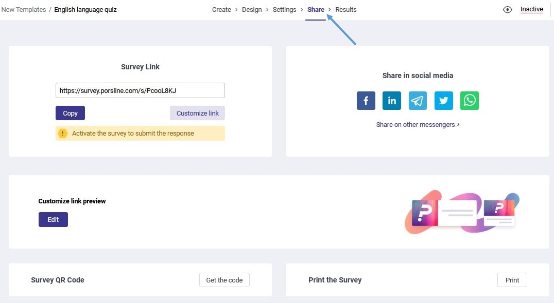Select the survey link input field
This screenshot has width=554, height=303.
point(140,90)
